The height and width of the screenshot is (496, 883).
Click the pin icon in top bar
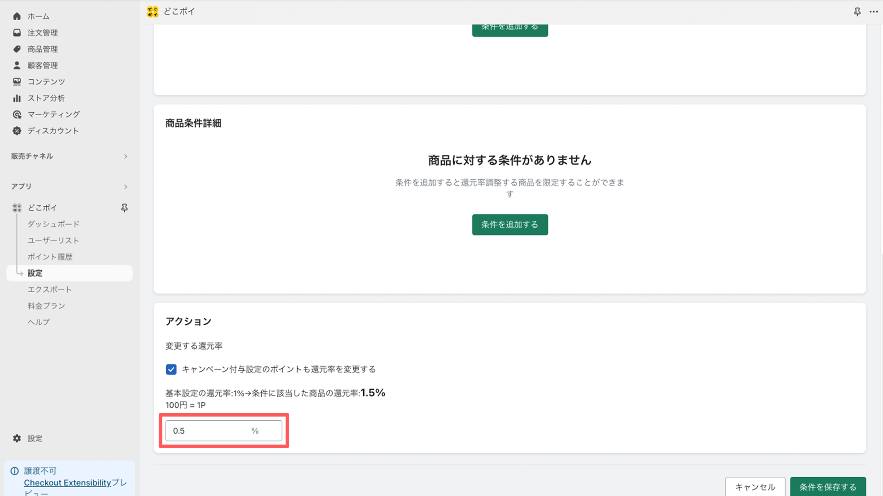click(x=857, y=12)
